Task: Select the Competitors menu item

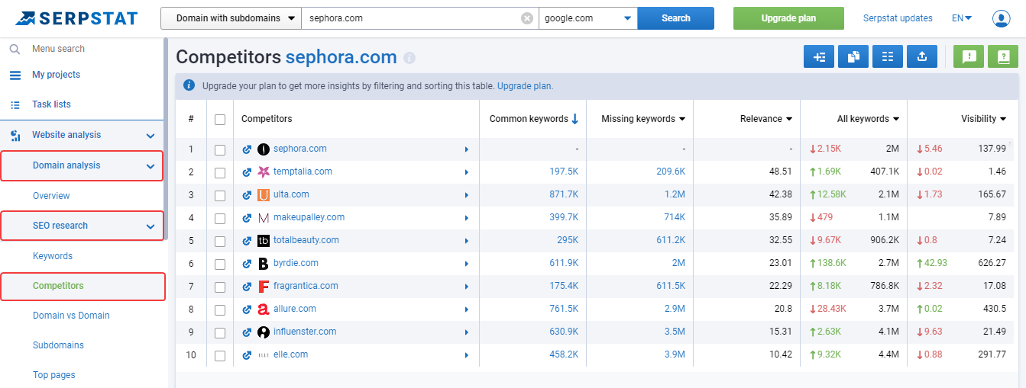Action: point(58,286)
